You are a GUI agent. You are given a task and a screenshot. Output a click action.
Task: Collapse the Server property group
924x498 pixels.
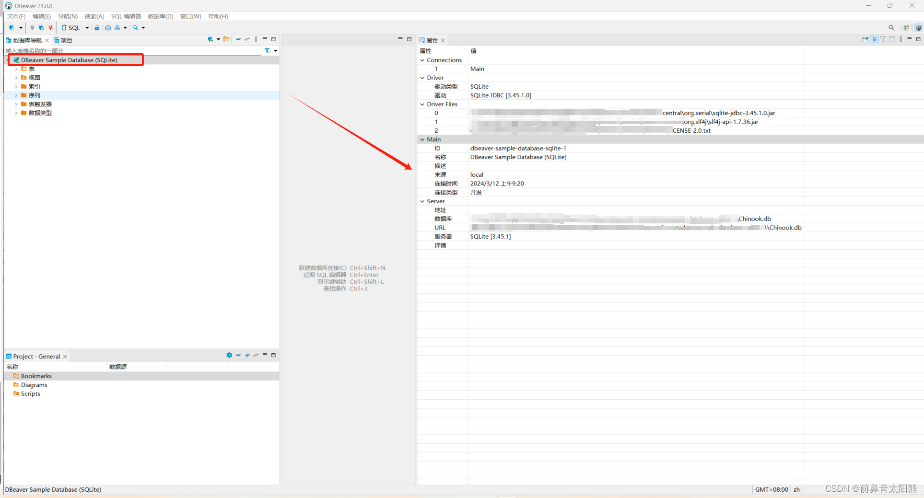(422, 201)
